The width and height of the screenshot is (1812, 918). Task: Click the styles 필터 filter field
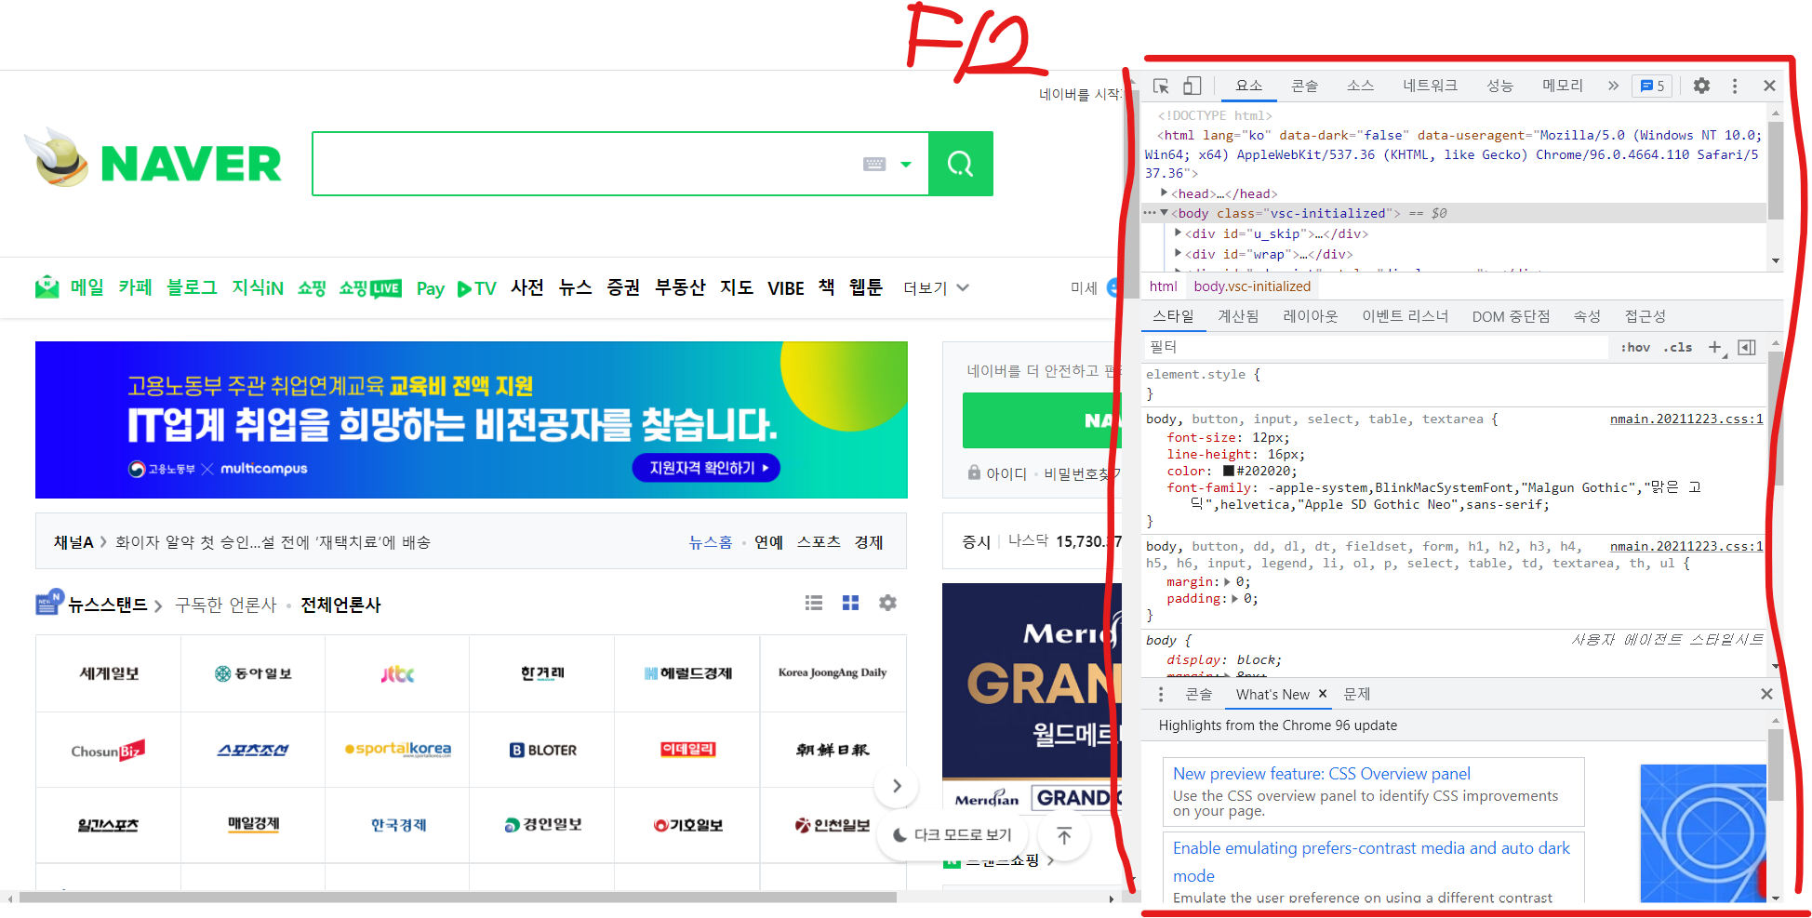tap(1377, 347)
